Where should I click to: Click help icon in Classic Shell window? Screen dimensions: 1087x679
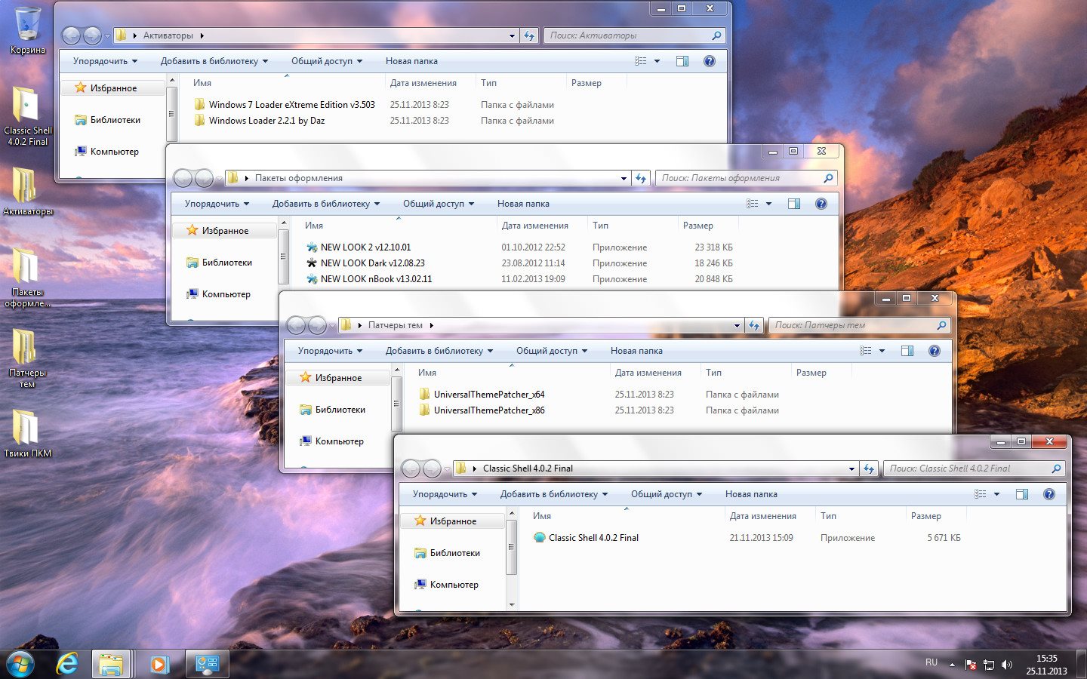[x=1049, y=494]
